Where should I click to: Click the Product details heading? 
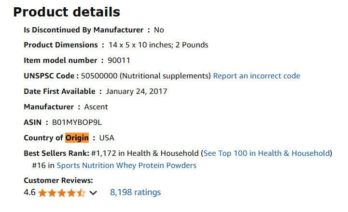tap(67, 12)
